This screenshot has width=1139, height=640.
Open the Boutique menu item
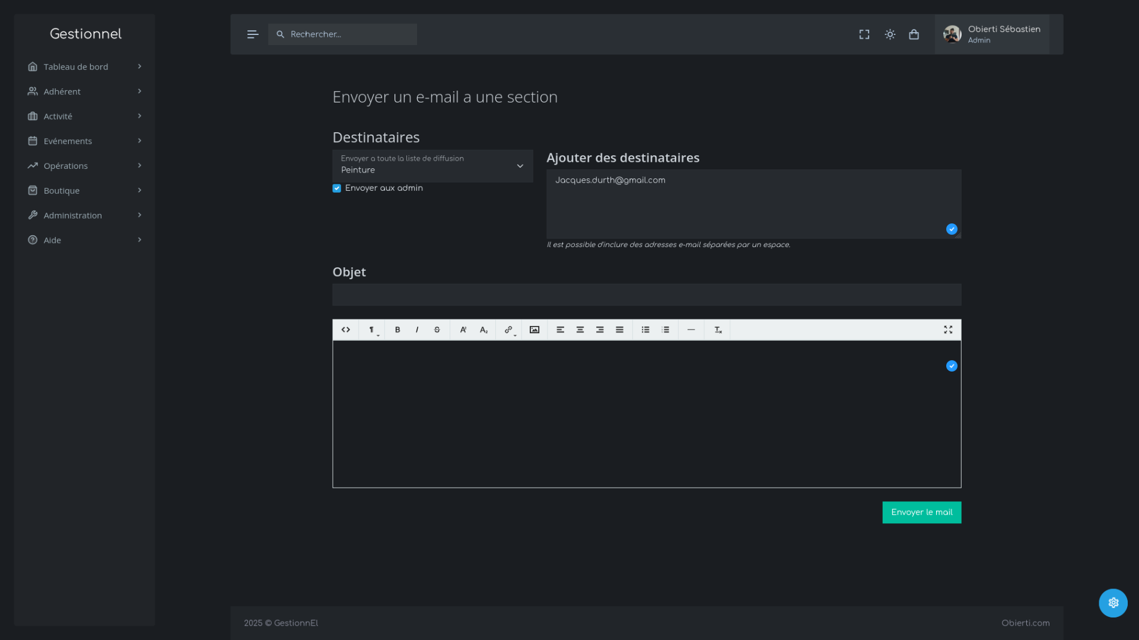coord(84,191)
